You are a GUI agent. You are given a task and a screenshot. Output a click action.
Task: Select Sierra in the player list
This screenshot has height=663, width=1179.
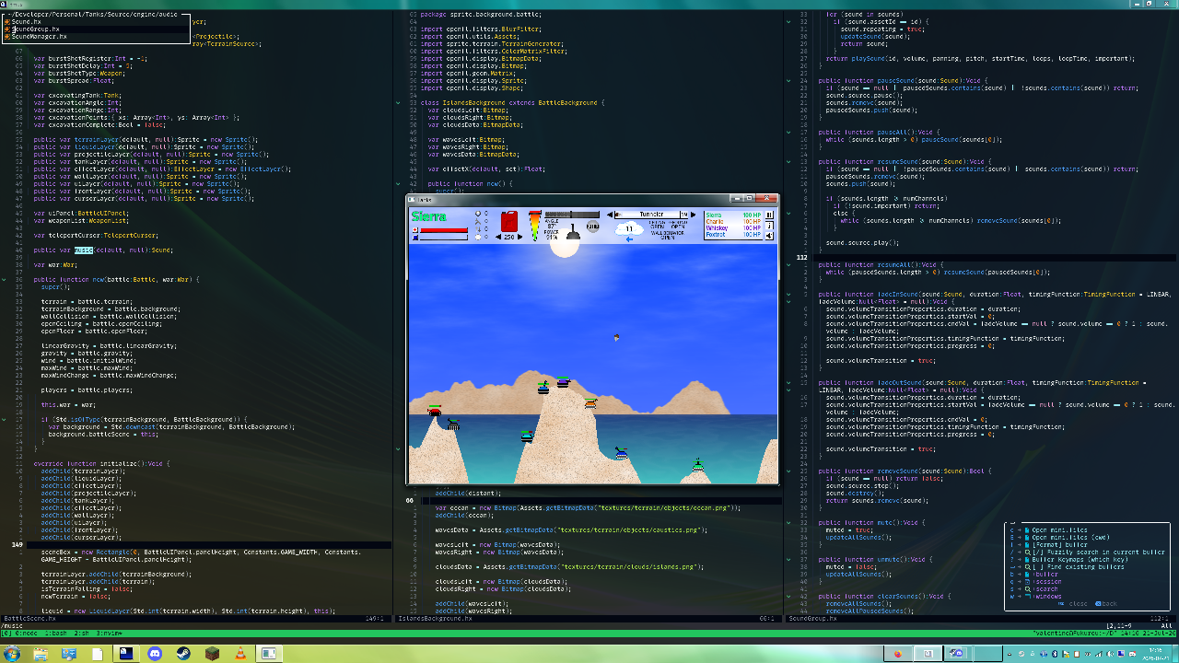733,215
